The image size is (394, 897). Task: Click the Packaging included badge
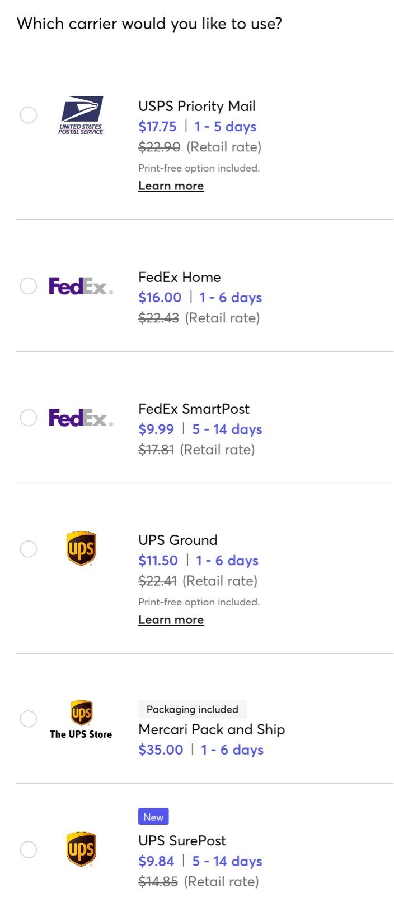[193, 709]
